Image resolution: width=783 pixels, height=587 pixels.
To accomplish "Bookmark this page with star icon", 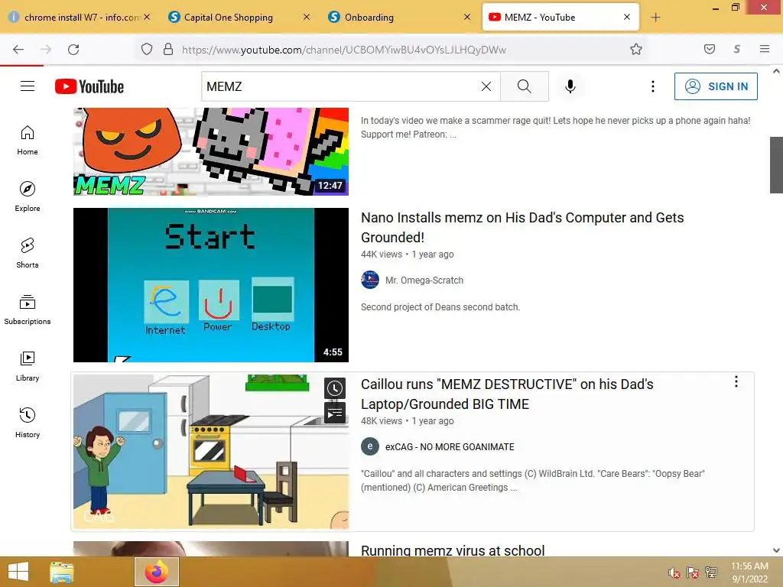I will 635,49.
